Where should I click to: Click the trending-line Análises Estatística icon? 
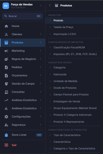tap(6, 100)
